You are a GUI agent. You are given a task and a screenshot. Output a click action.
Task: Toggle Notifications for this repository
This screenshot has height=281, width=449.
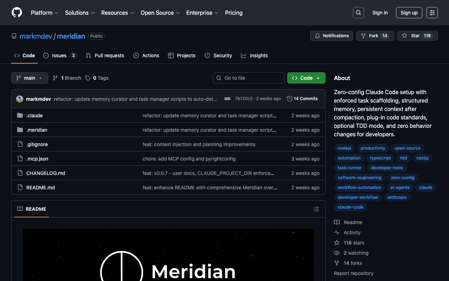tap(331, 36)
